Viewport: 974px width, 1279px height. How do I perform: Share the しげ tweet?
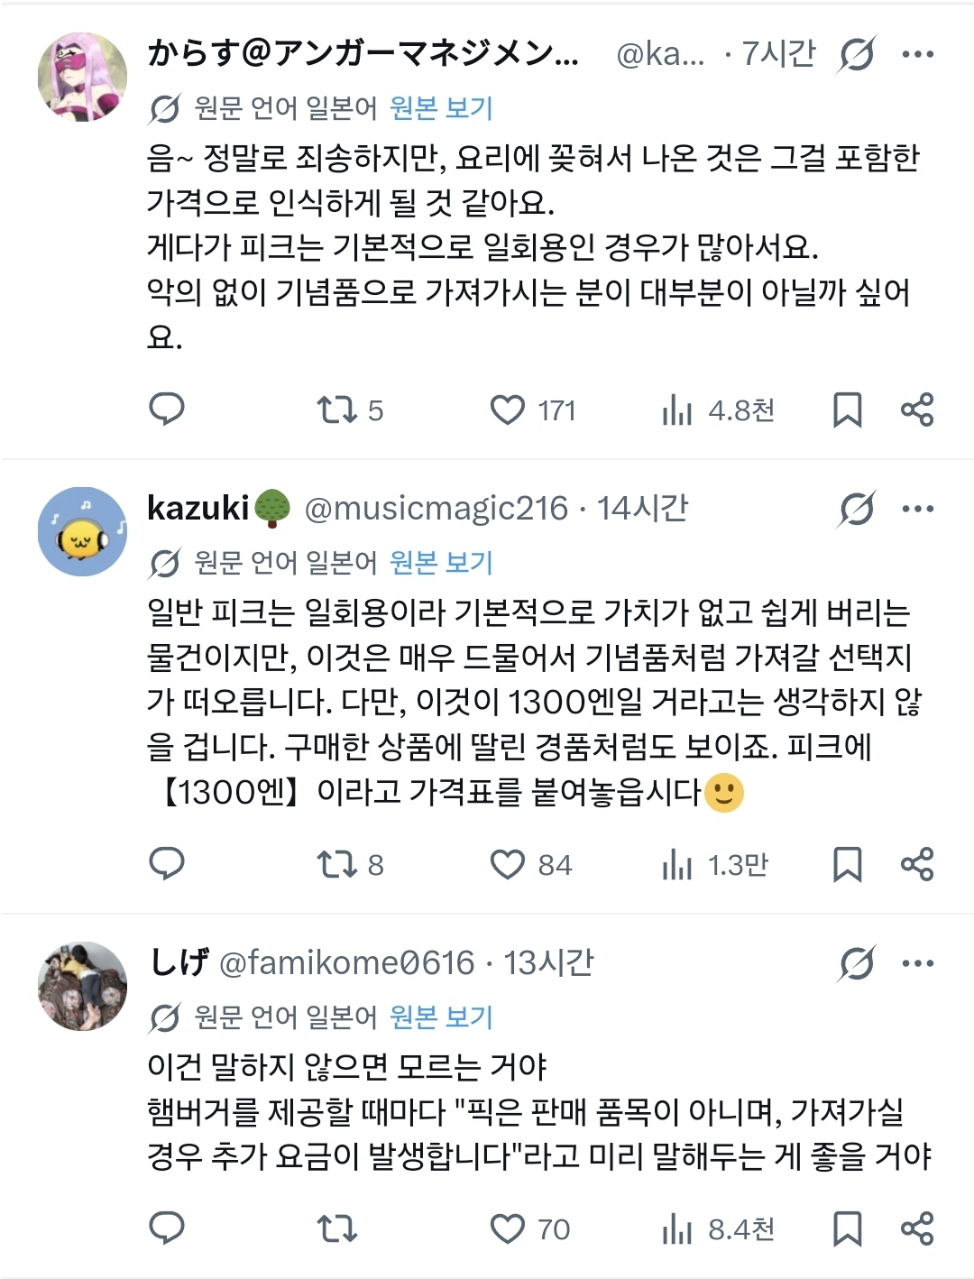917,1228
